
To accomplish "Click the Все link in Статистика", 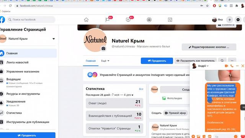I will [141, 89].
